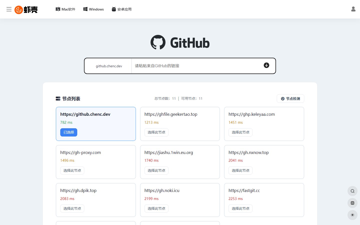Open the Mac软件 menu

pyautogui.click(x=65, y=9)
